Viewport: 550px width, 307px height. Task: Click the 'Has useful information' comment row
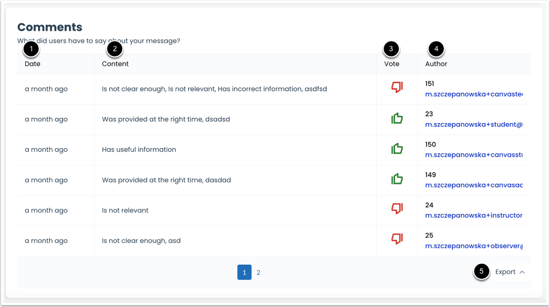[139, 149]
